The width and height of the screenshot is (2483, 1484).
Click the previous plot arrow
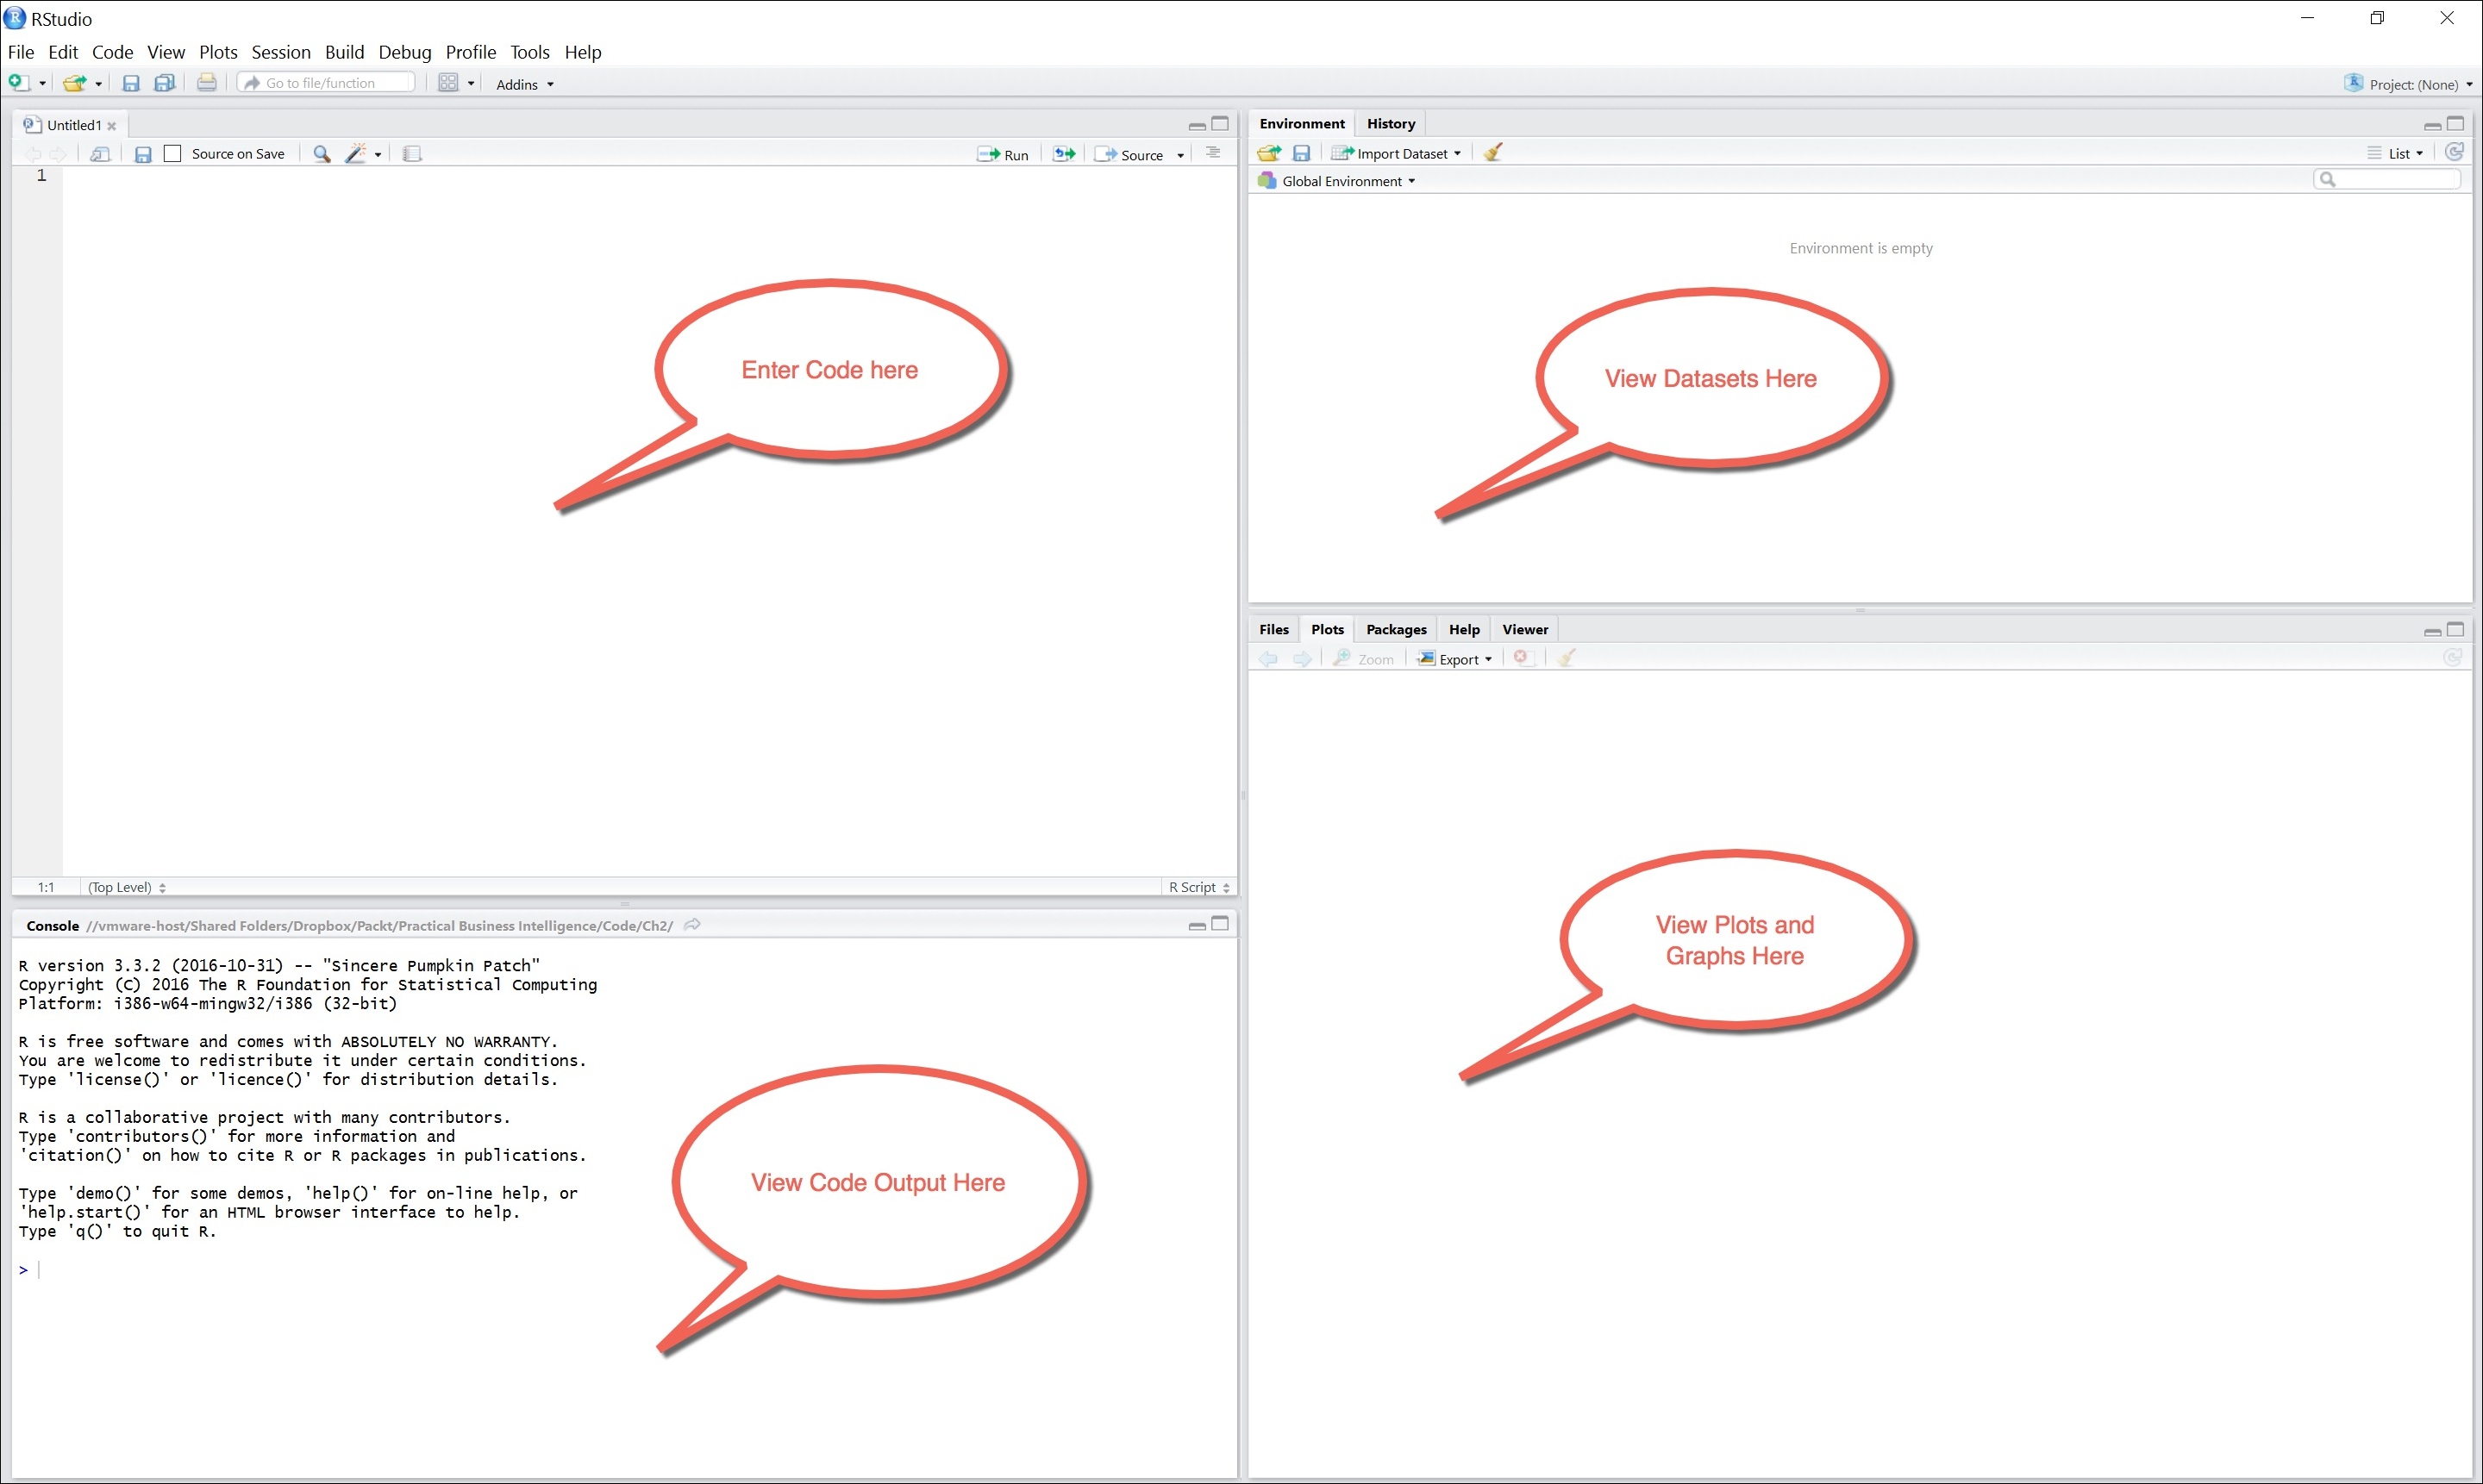[1268, 659]
